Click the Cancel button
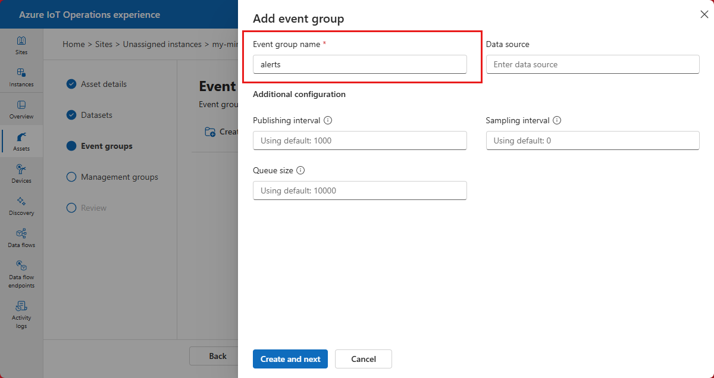 364,359
